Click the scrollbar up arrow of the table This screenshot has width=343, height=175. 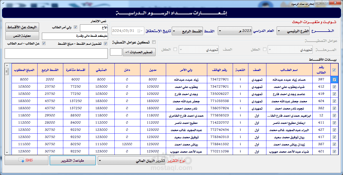point(7,65)
